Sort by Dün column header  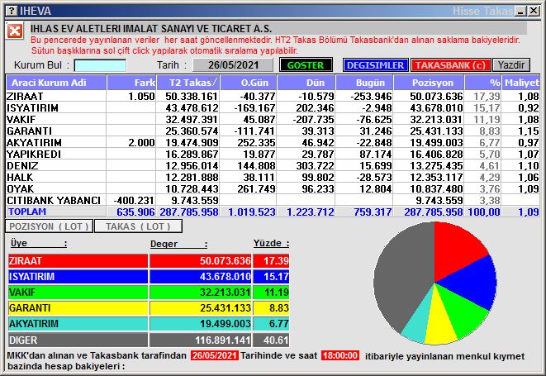coord(306,83)
